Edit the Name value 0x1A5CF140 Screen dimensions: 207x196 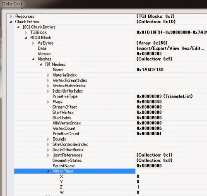click(x=150, y=70)
